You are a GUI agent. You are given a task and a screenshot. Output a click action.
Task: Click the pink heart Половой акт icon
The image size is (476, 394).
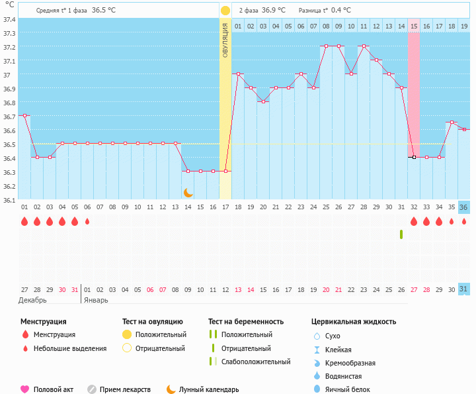click(25, 389)
